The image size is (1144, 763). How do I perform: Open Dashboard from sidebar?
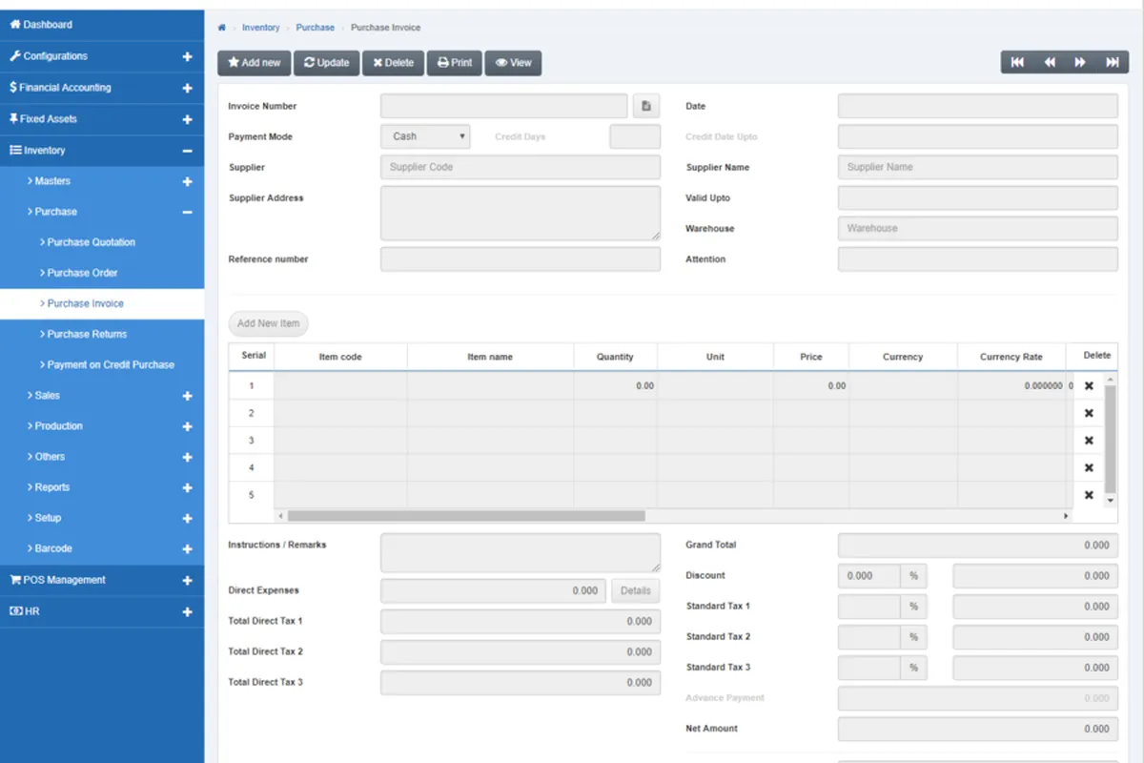click(102, 25)
